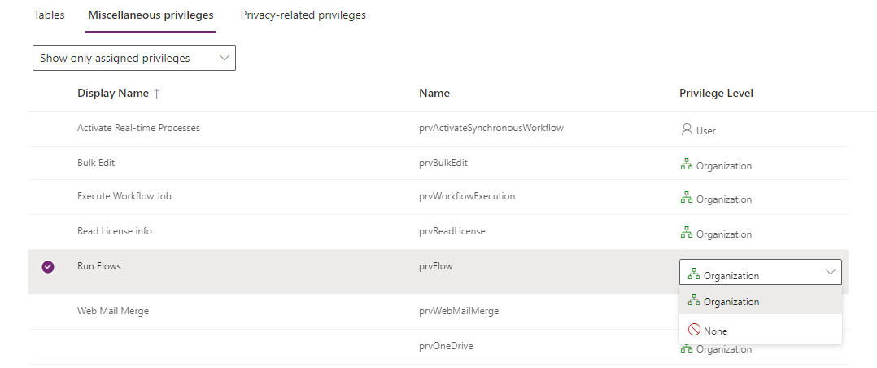Open the Show only assigned privileges dropdown
Screen dimensions: 877x368
[x=134, y=58]
